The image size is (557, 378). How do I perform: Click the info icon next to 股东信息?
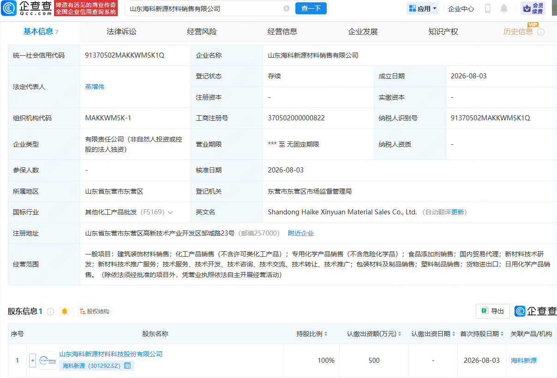[x=50, y=312]
